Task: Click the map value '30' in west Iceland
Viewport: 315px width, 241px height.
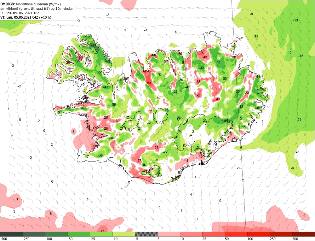Action: (117, 121)
